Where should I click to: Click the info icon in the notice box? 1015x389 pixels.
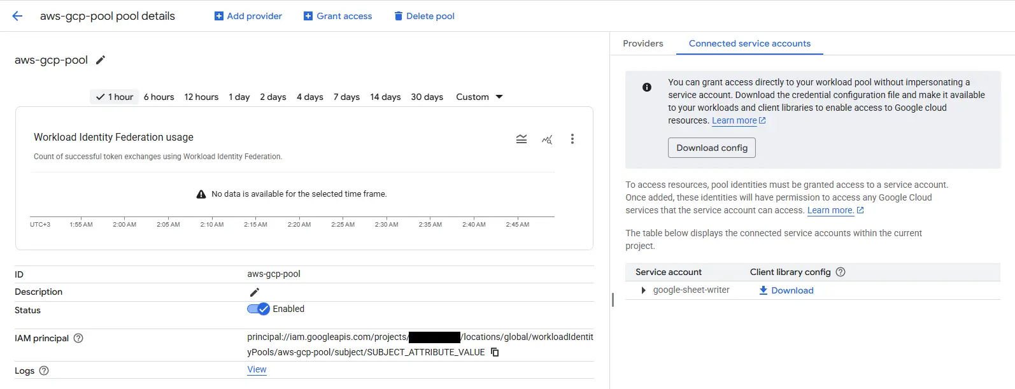point(647,87)
